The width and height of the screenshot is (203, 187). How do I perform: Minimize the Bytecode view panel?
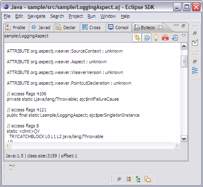[x=176, y=25]
